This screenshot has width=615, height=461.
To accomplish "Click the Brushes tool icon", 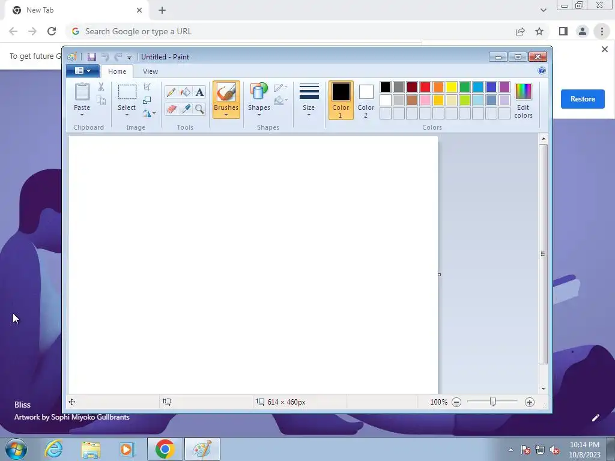I will 226,92.
